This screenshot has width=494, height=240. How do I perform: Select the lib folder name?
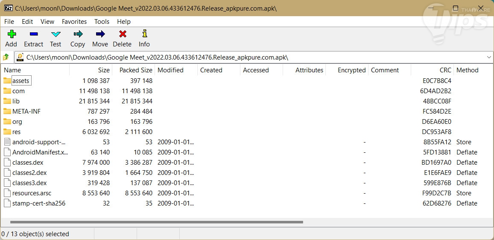click(16, 101)
